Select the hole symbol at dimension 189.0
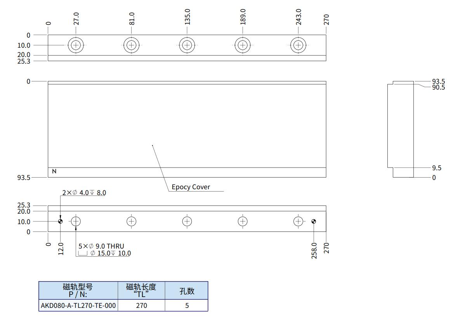 (243, 45)
